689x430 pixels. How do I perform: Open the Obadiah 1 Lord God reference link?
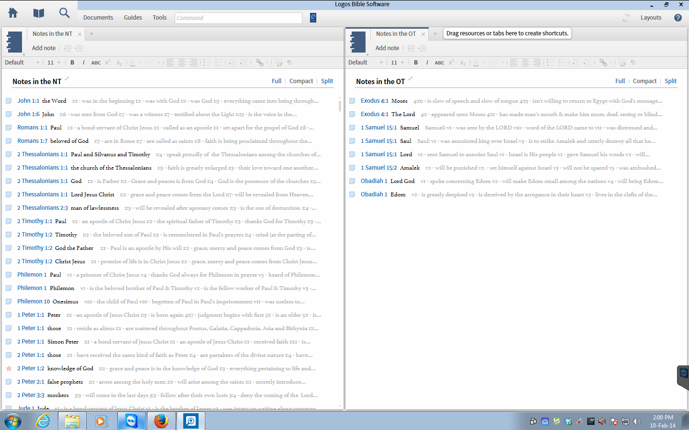point(374,181)
